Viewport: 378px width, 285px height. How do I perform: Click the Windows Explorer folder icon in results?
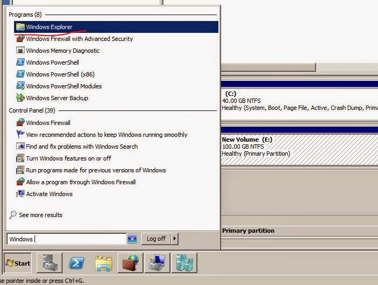point(20,27)
